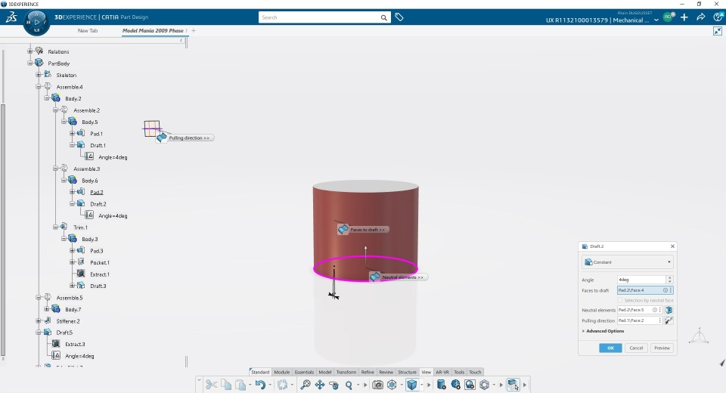Image resolution: width=726 pixels, height=393 pixels.
Task: Click the Share arrow icon in top bar
Action: [x=701, y=17]
